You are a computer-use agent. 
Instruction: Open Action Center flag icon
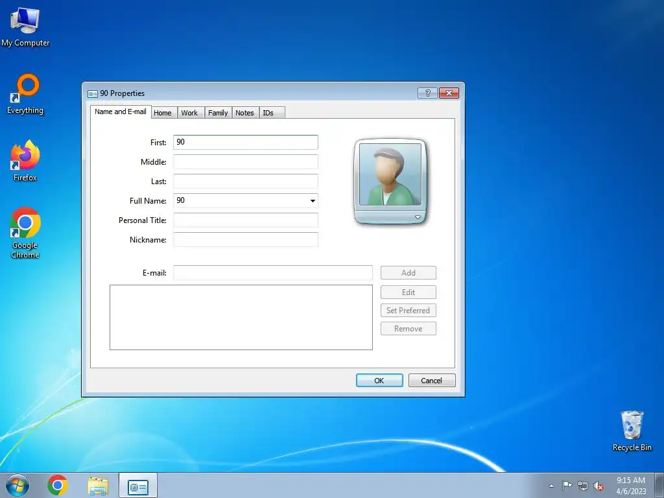(567, 486)
